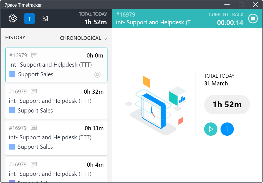This screenshot has height=183, width=263.
Task: Select the history entry with 0h 13m
Action: (56, 138)
